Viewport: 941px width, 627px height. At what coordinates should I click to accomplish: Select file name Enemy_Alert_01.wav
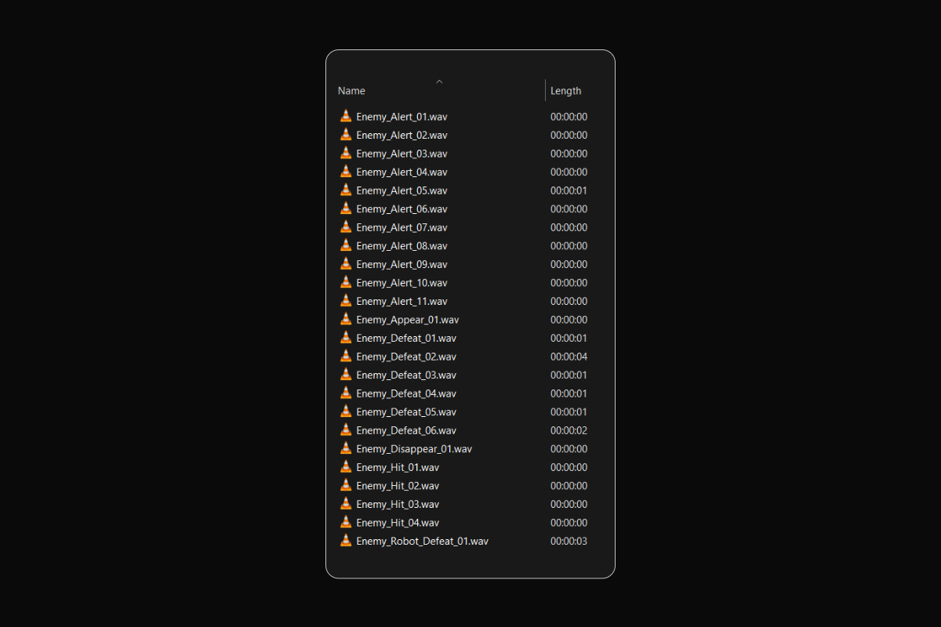(x=401, y=117)
